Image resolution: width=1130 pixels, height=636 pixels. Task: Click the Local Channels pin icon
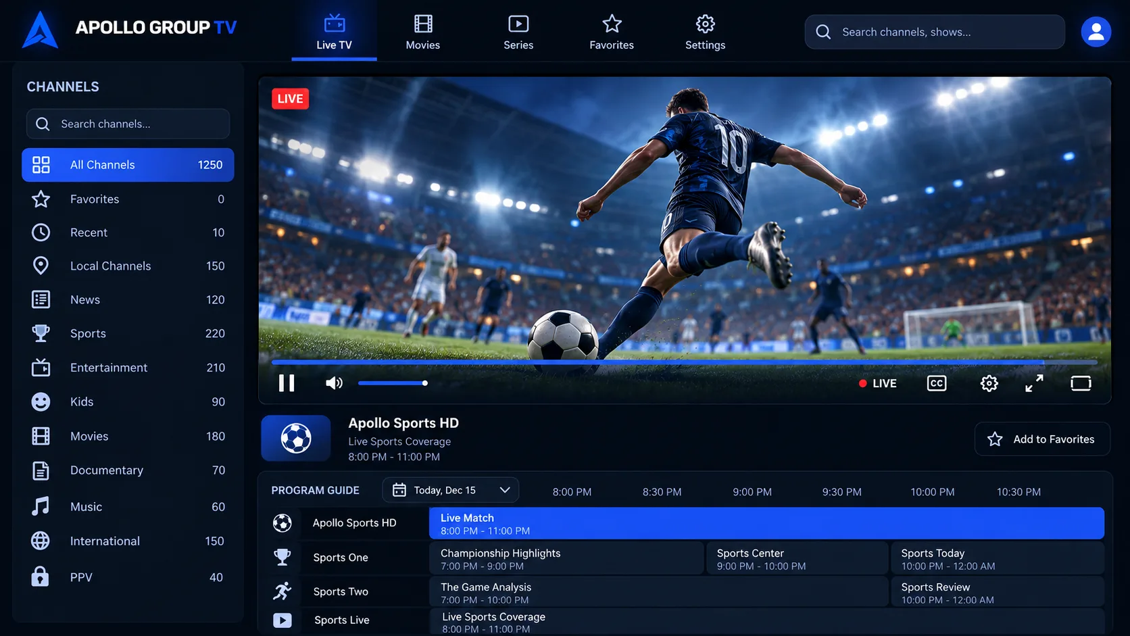coord(41,266)
